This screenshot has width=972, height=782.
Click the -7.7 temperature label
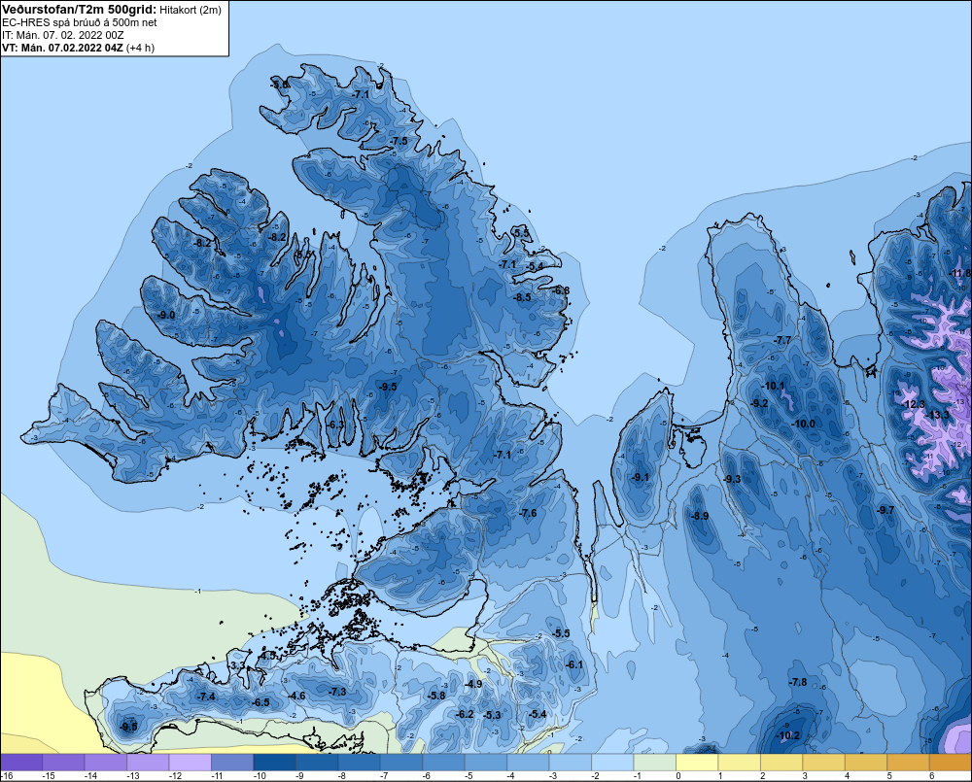point(782,340)
